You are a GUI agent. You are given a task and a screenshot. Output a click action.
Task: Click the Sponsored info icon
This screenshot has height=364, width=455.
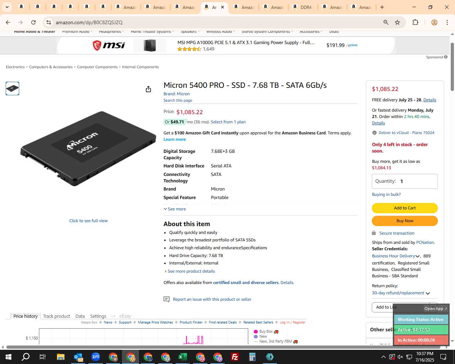tap(446, 57)
